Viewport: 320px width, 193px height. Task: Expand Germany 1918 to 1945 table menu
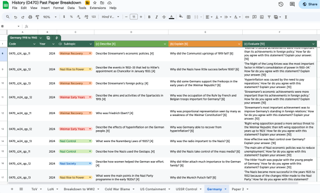[x=41, y=37]
